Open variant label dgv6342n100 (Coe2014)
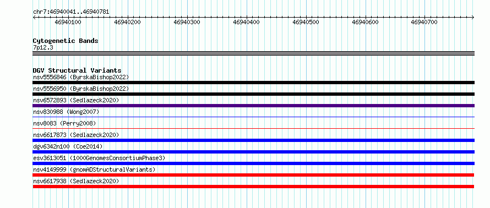490x208 pixels. pyautogui.click(x=68, y=146)
